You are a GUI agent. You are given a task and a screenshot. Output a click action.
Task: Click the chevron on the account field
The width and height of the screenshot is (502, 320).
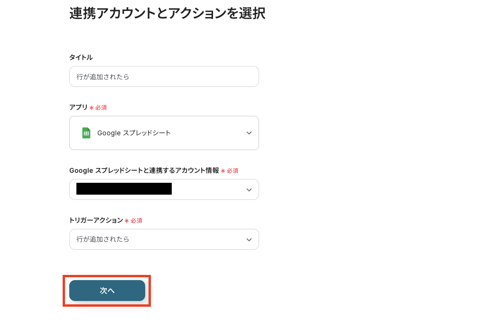[x=249, y=189]
